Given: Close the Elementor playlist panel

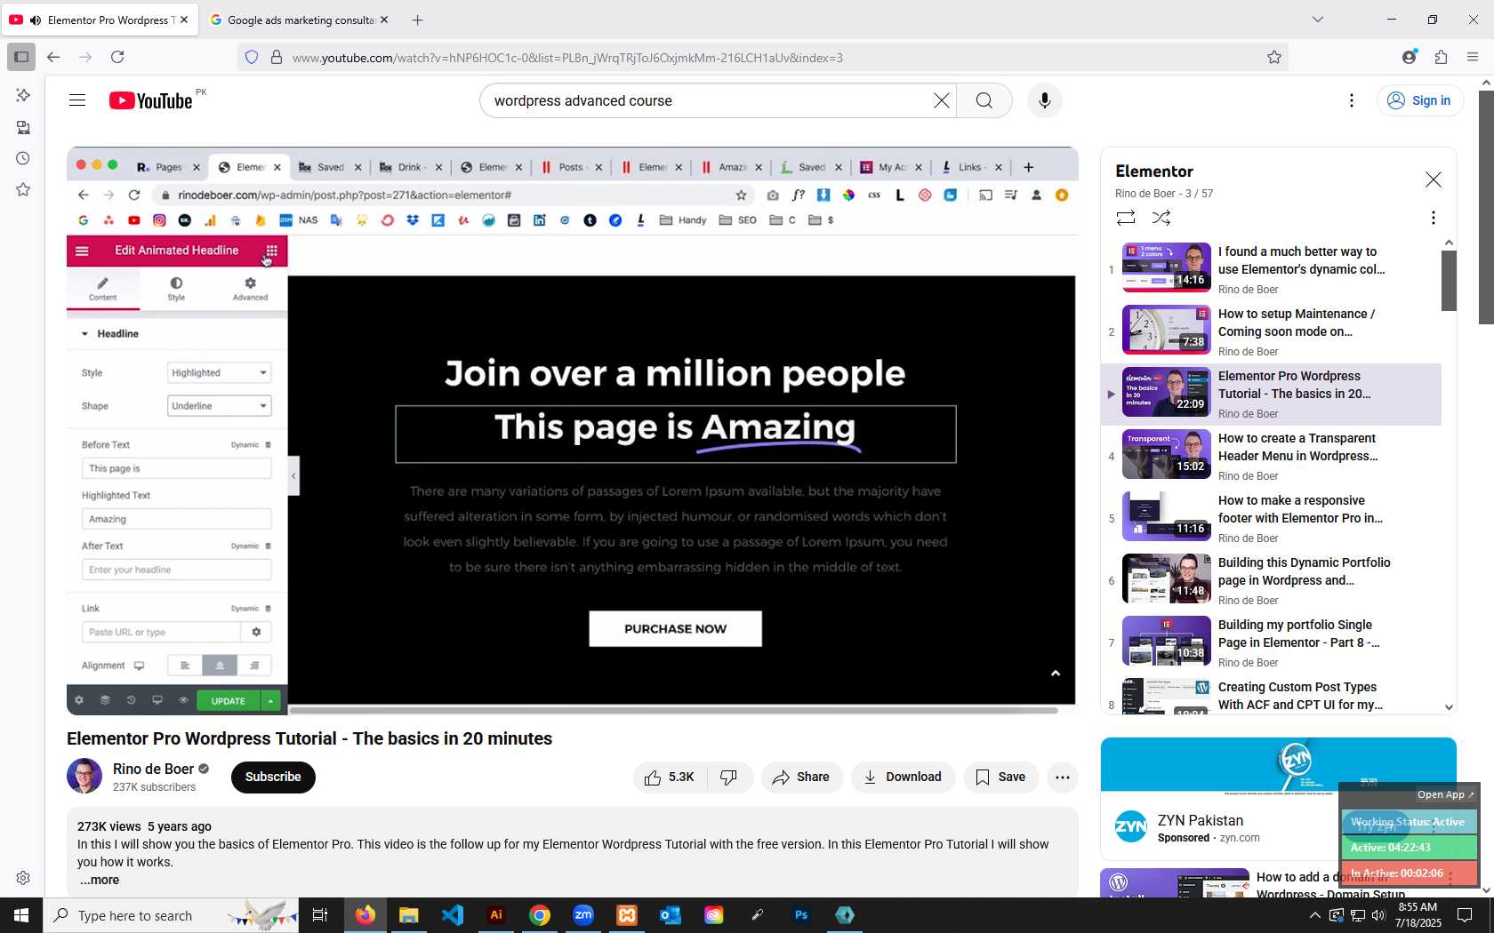Looking at the screenshot, I should (x=1433, y=179).
